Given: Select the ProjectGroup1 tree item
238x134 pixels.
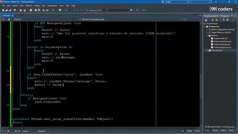Looking at the screenshot, I should pyautogui.click(x=212, y=23).
